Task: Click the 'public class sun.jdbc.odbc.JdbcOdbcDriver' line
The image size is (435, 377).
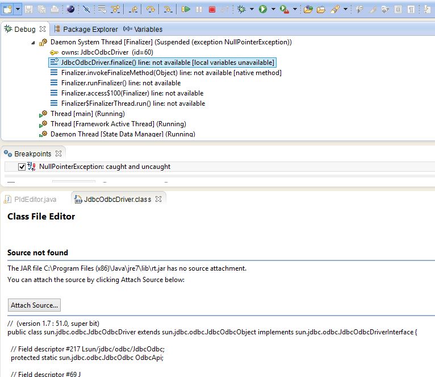Action: tap(212, 332)
